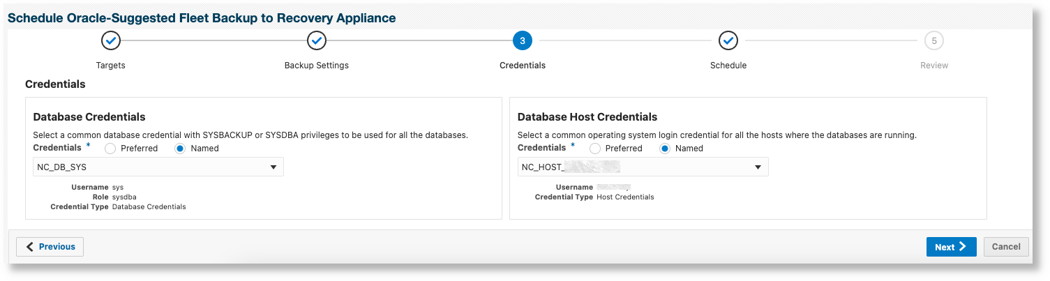Viewport: 1050px width, 281px height.
Task: Select Preferred for Database Credentials
Action: (110, 149)
